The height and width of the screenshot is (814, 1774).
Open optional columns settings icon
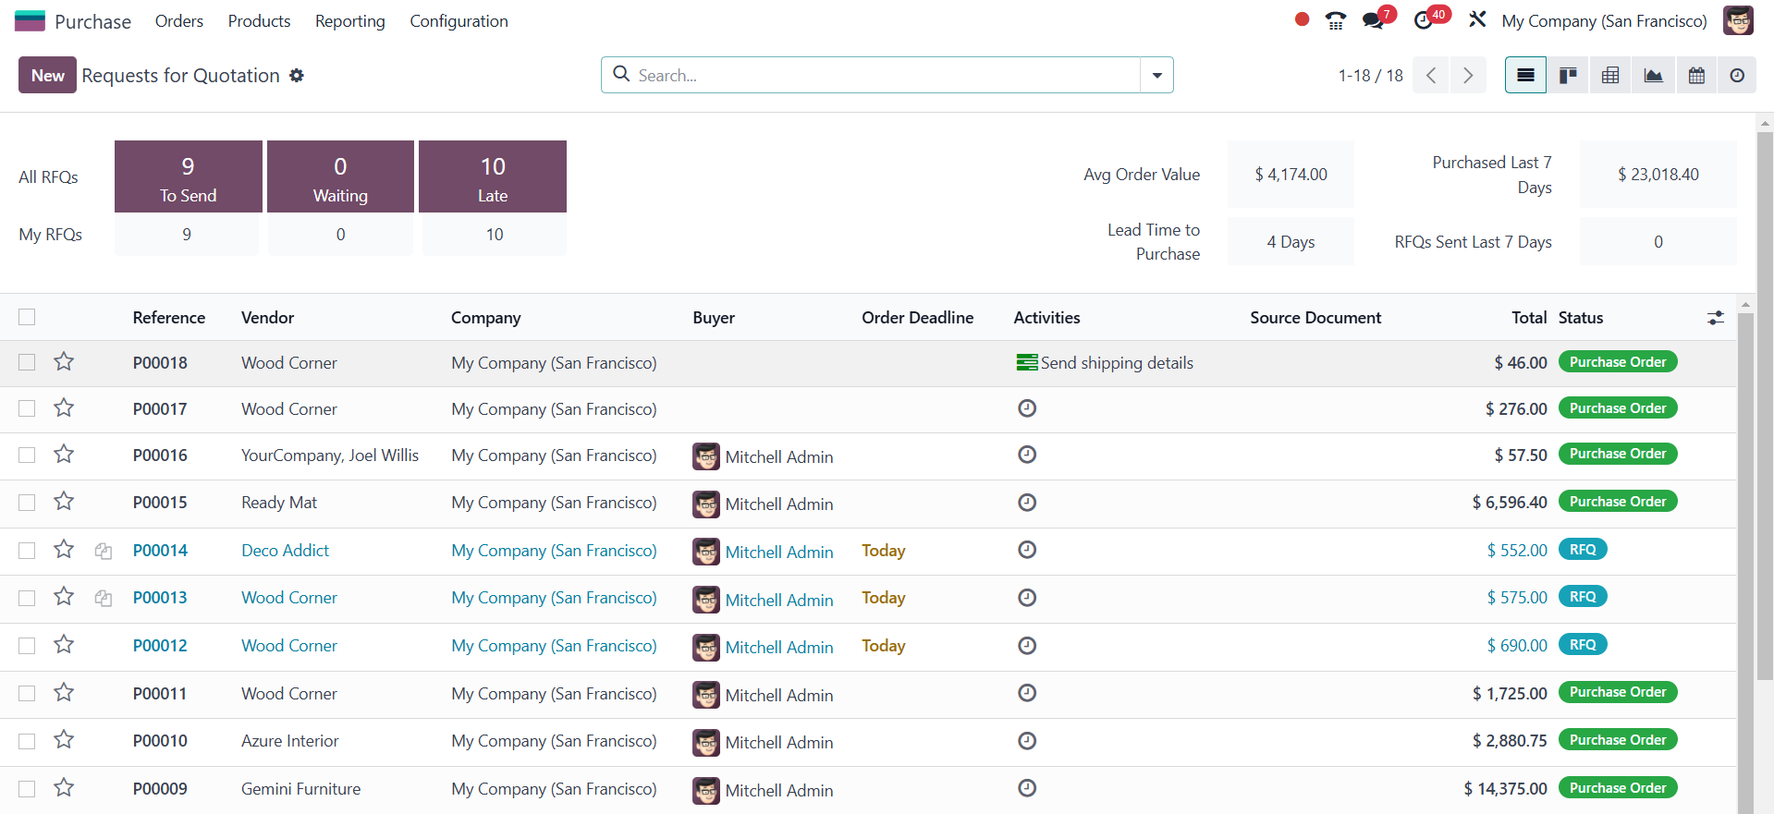pos(1716,318)
